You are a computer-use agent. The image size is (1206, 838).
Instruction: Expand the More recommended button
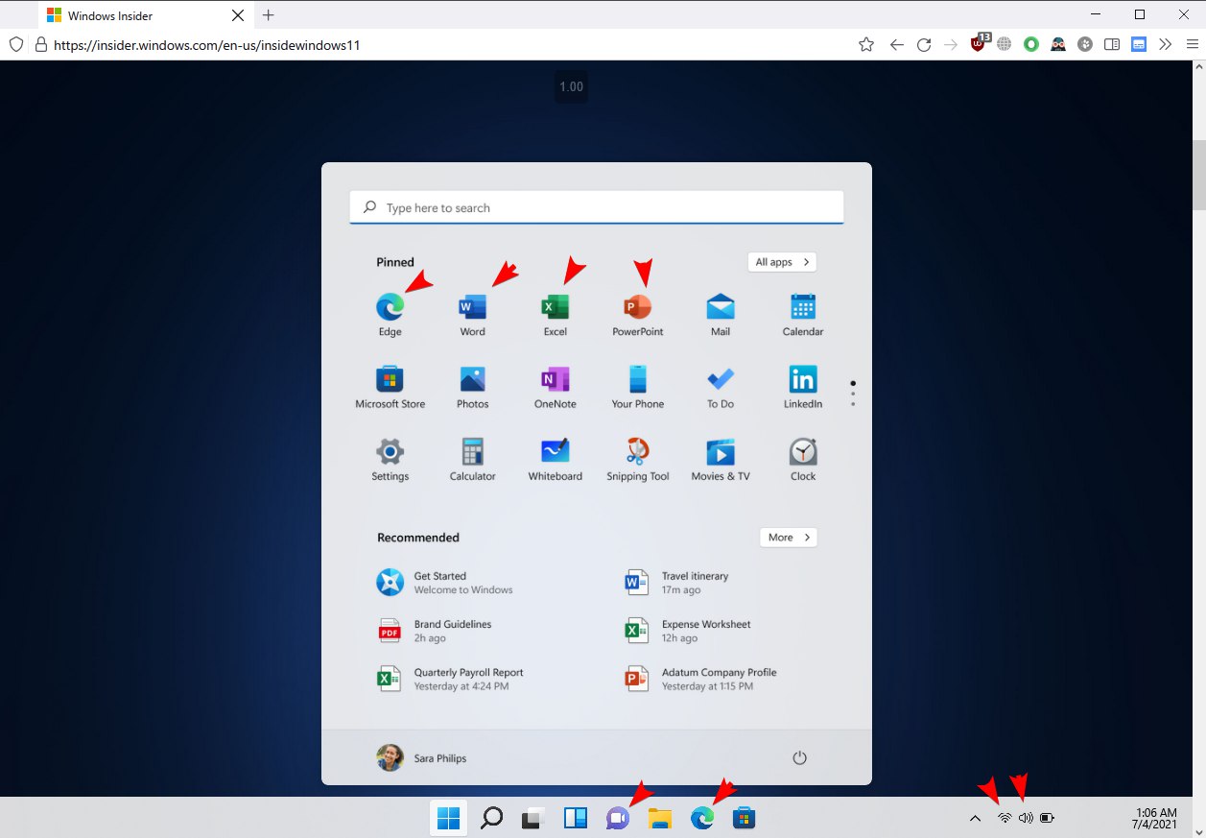click(x=788, y=538)
